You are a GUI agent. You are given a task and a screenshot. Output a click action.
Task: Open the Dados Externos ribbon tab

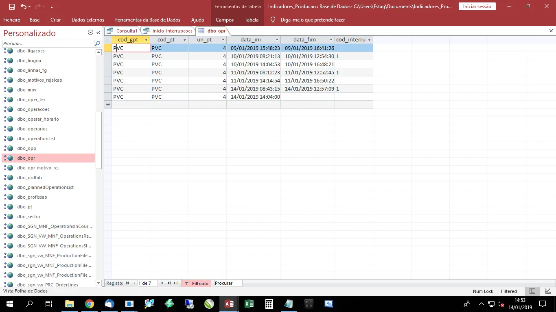(x=88, y=20)
